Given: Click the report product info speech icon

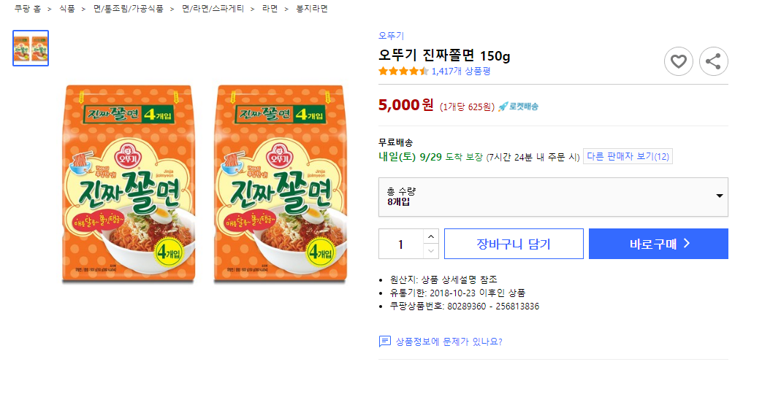Looking at the screenshot, I should point(385,342).
